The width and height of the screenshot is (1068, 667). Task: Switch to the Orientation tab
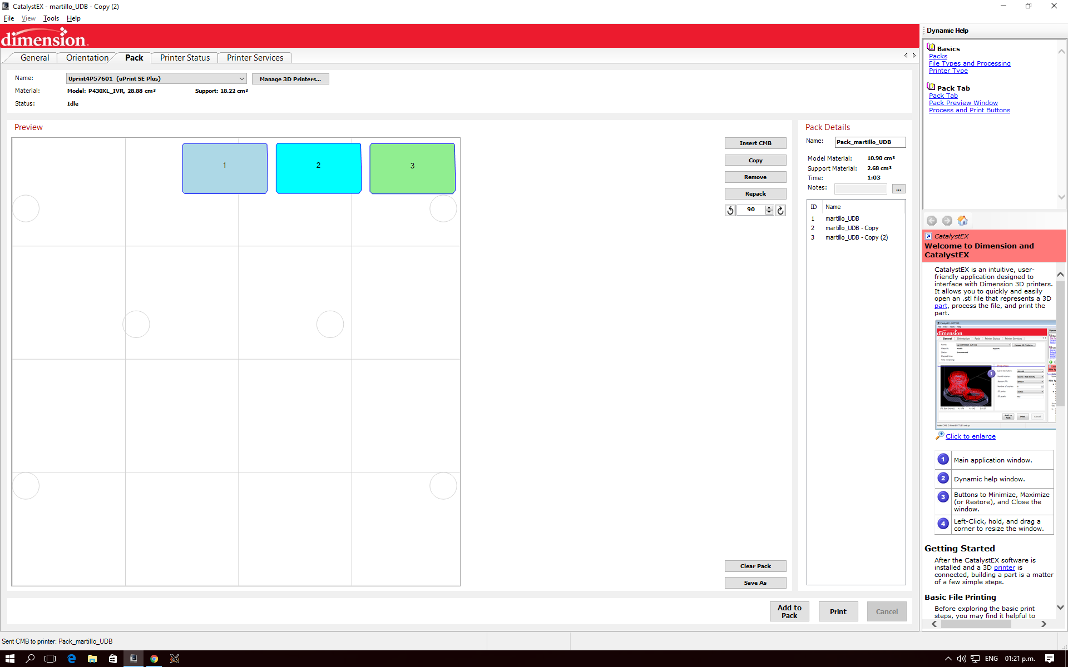[87, 58]
